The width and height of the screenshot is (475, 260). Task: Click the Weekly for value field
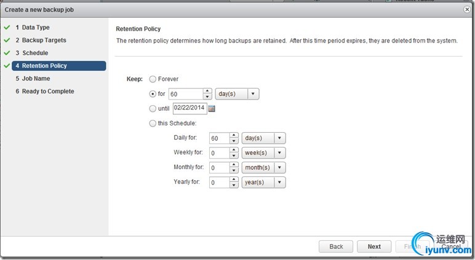tap(219, 153)
